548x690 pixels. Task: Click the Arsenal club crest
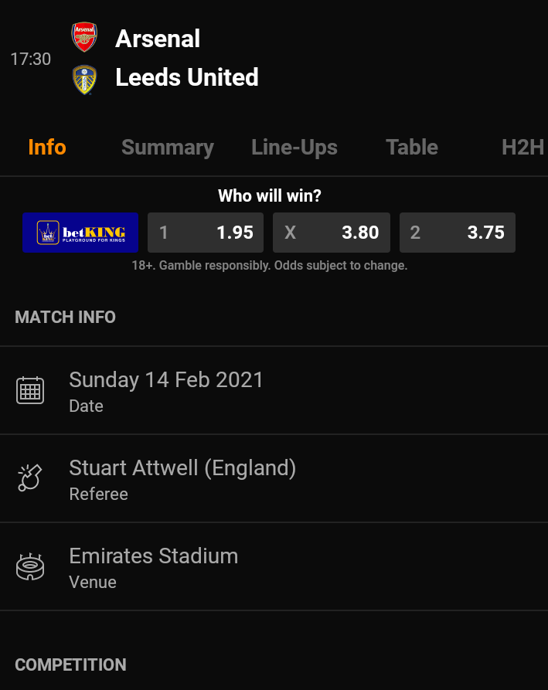point(84,37)
